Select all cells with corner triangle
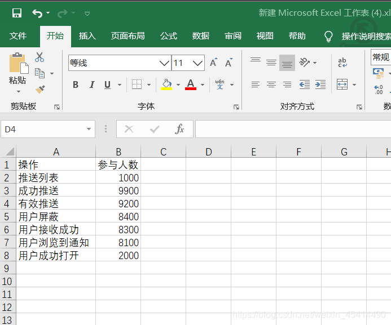The image size is (391, 325). pos(10,152)
